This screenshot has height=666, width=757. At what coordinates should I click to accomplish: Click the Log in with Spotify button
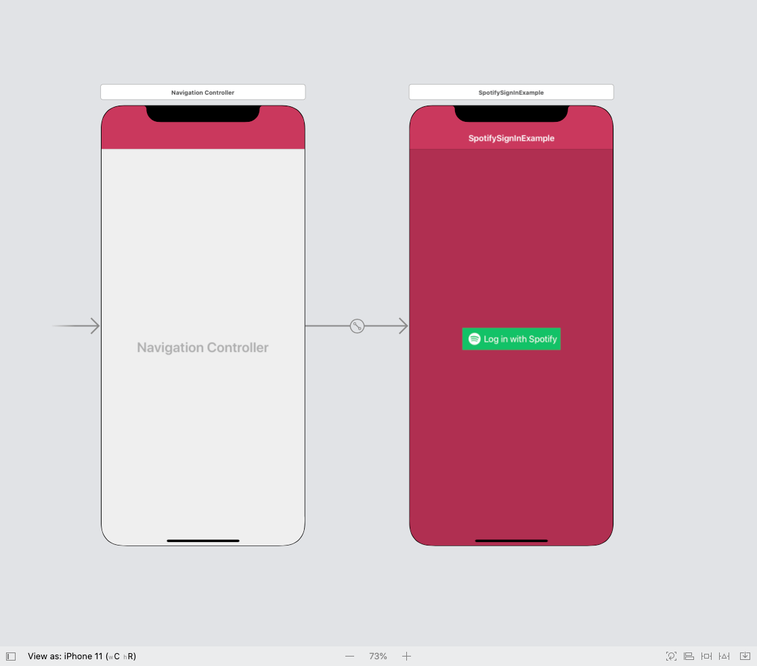click(x=511, y=339)
